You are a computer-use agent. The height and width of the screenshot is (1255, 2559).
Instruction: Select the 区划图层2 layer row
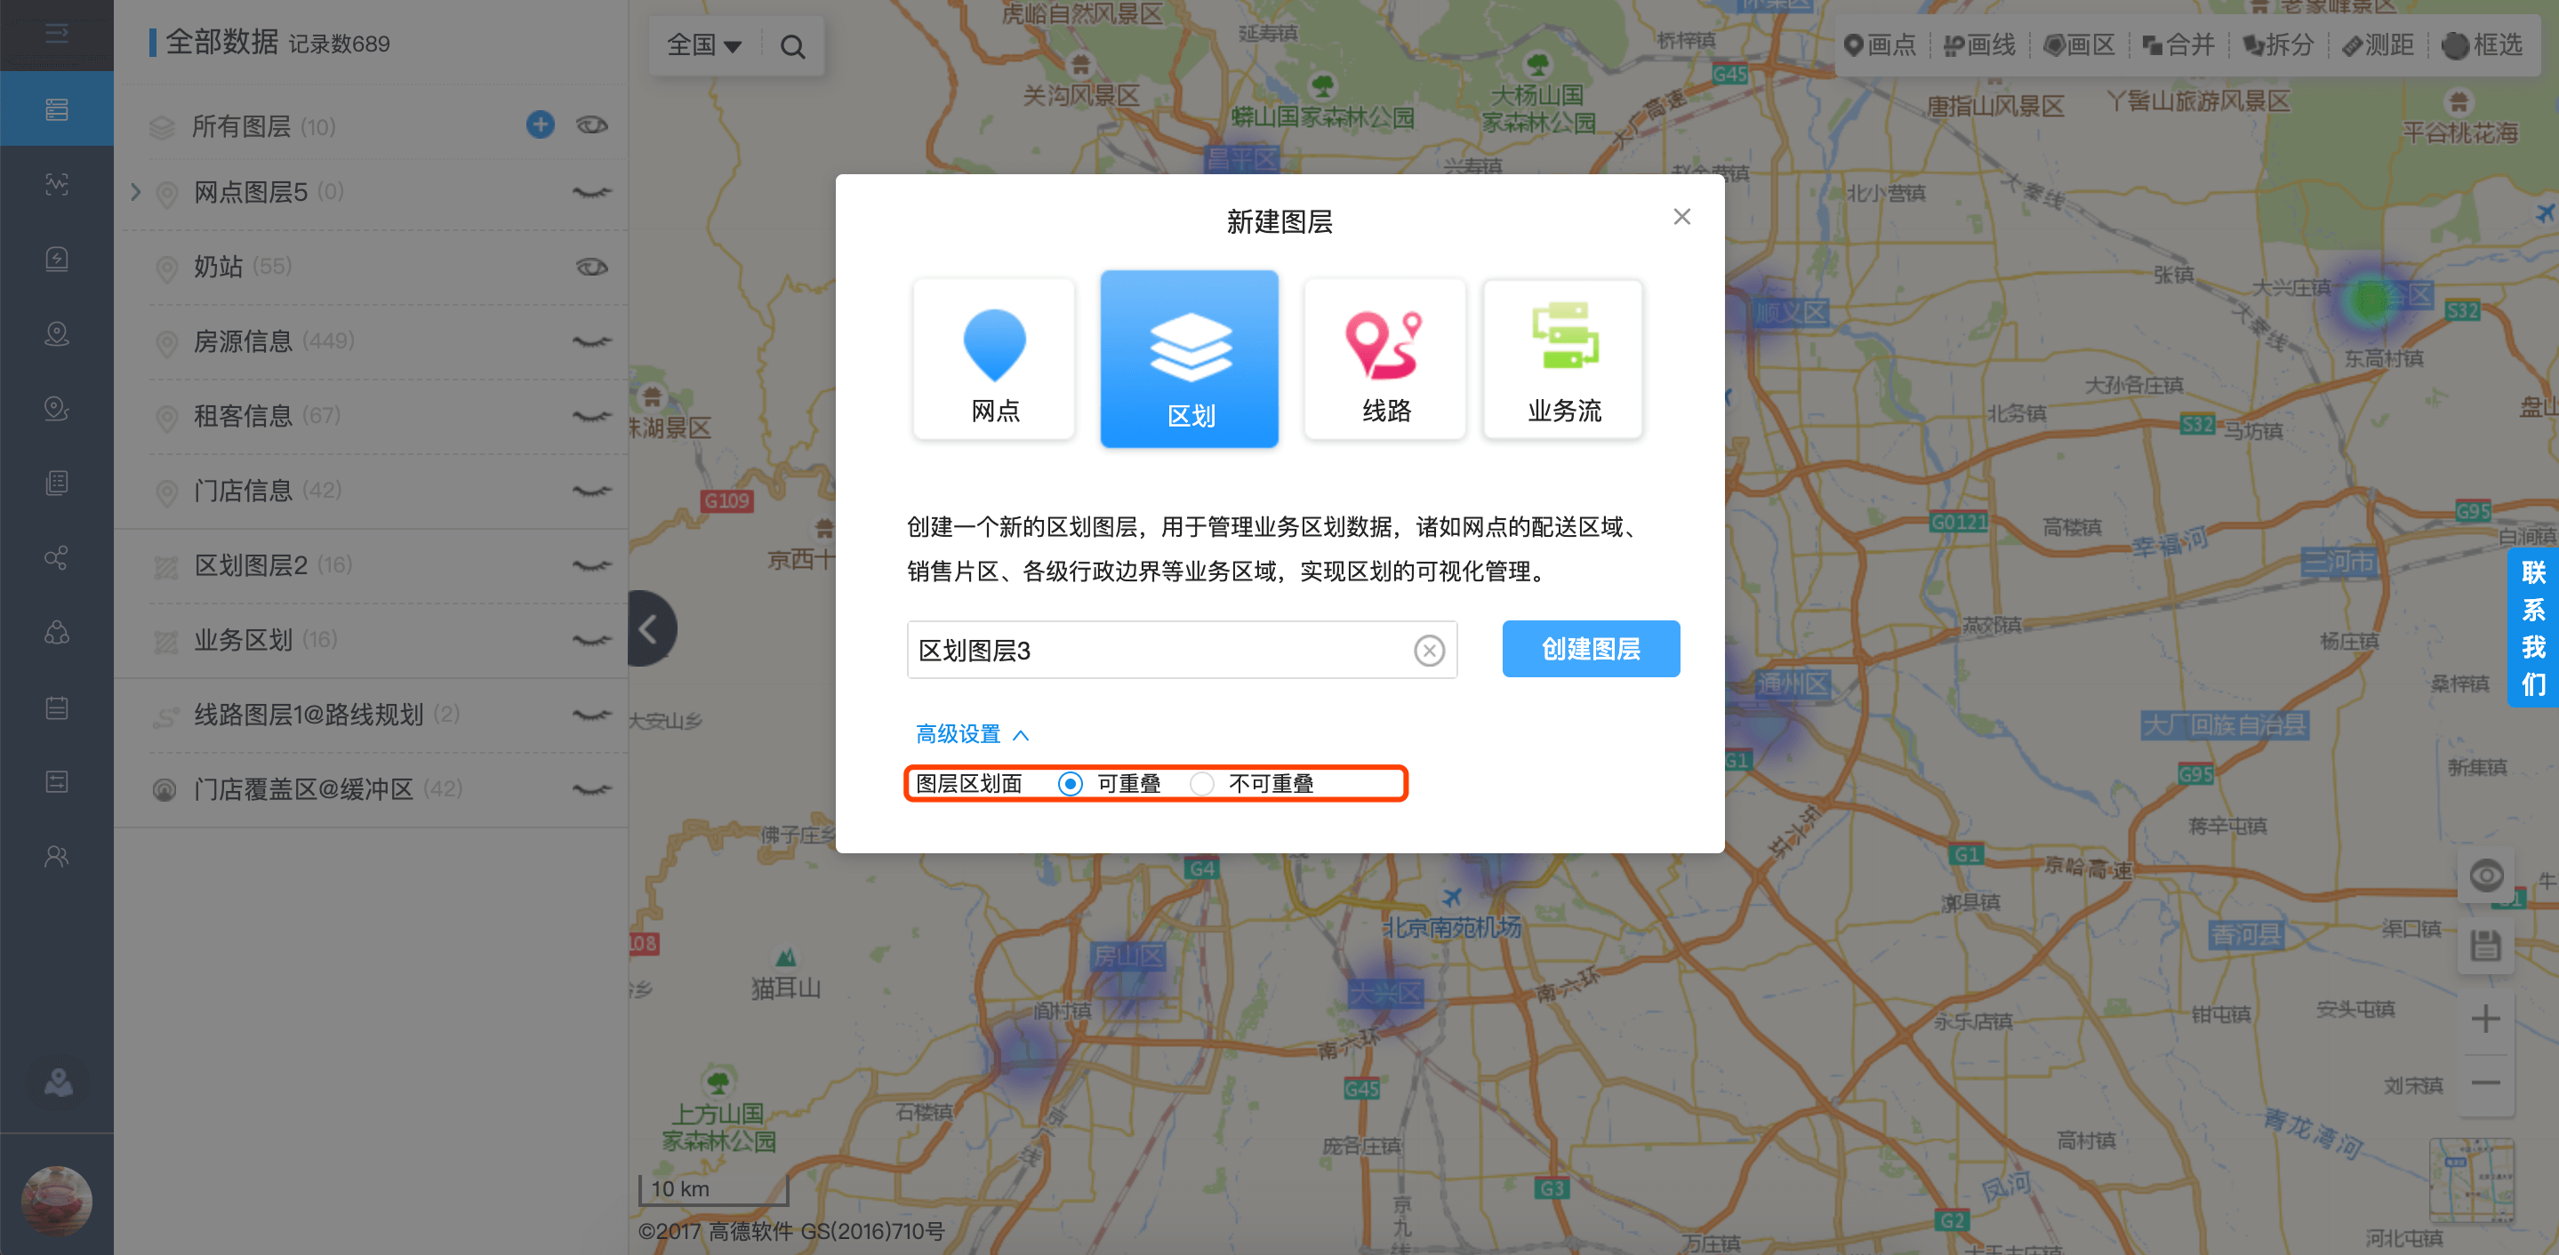(373, 566)
